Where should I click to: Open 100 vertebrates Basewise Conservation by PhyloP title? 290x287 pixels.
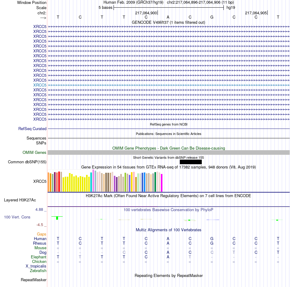point(169,210)
